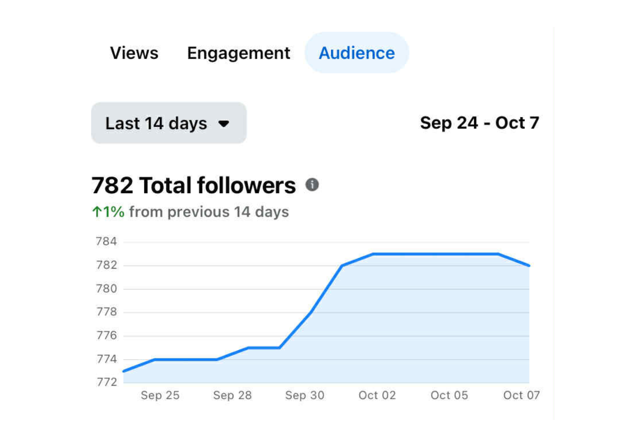Click the 784 y-axis value label
The height and width of the screenshot is (447, 632).
click(x=106, y=242)
